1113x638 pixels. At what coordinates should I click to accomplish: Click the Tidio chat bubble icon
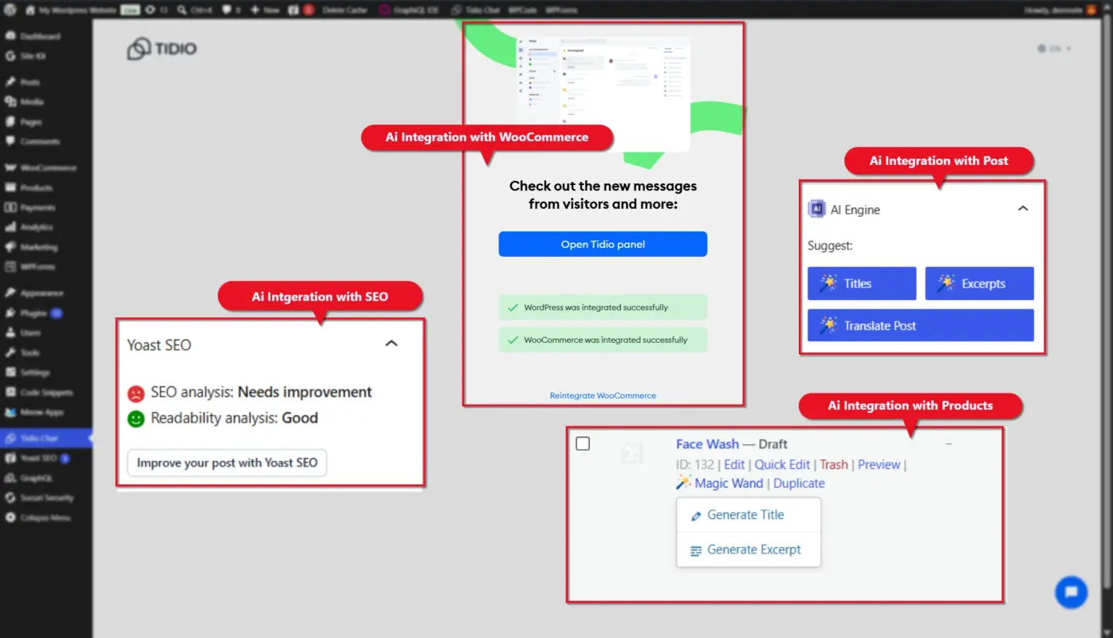[x=1071, y=593]
